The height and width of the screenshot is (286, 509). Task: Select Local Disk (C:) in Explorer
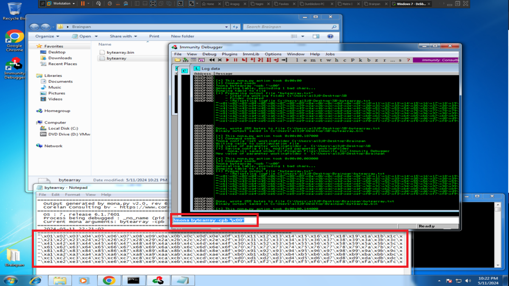click(x=63, y=128)
